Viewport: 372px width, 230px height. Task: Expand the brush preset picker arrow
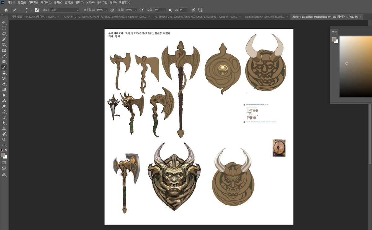(x=31, y=10)
